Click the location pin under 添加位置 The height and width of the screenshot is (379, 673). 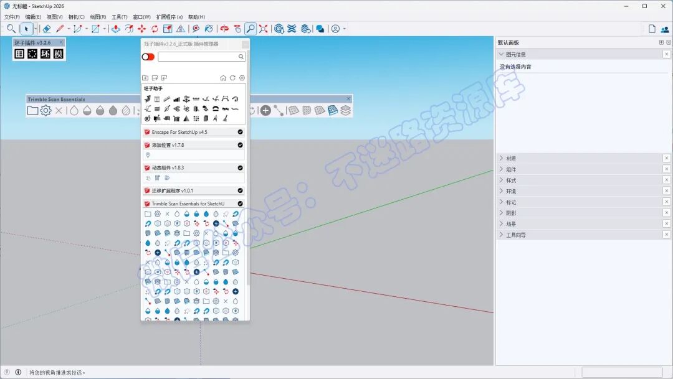click(148, 155)
